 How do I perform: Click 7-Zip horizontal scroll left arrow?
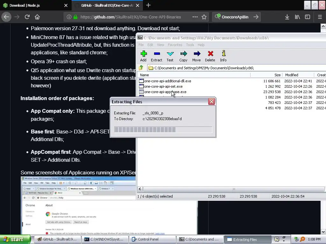click(140, 189)
